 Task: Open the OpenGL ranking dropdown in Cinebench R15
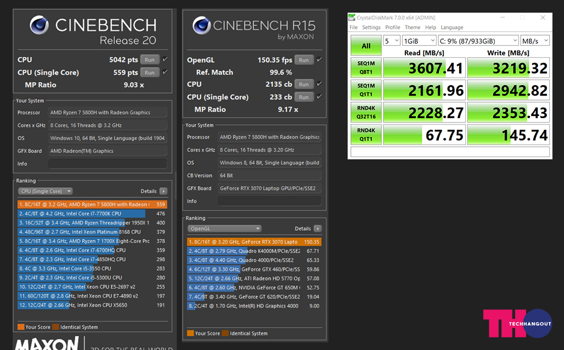pyautogui.click(x=225, y=229)
